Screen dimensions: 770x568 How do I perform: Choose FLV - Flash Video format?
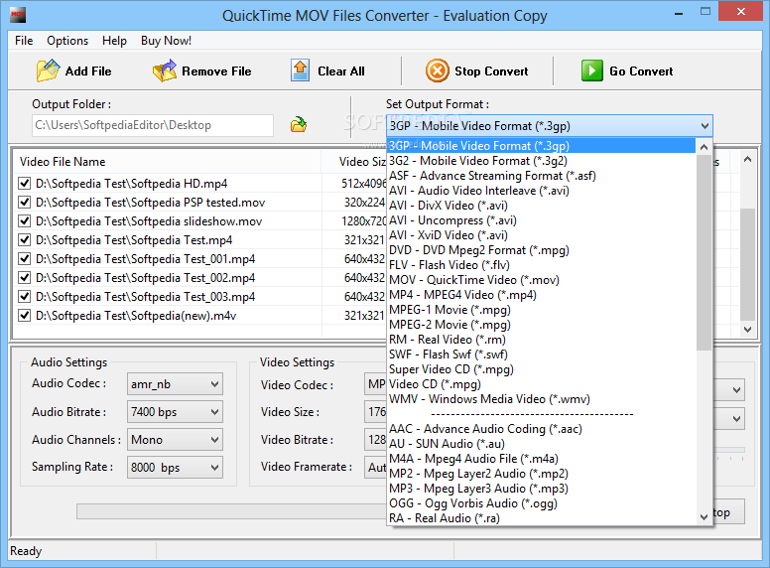[542, 265]
